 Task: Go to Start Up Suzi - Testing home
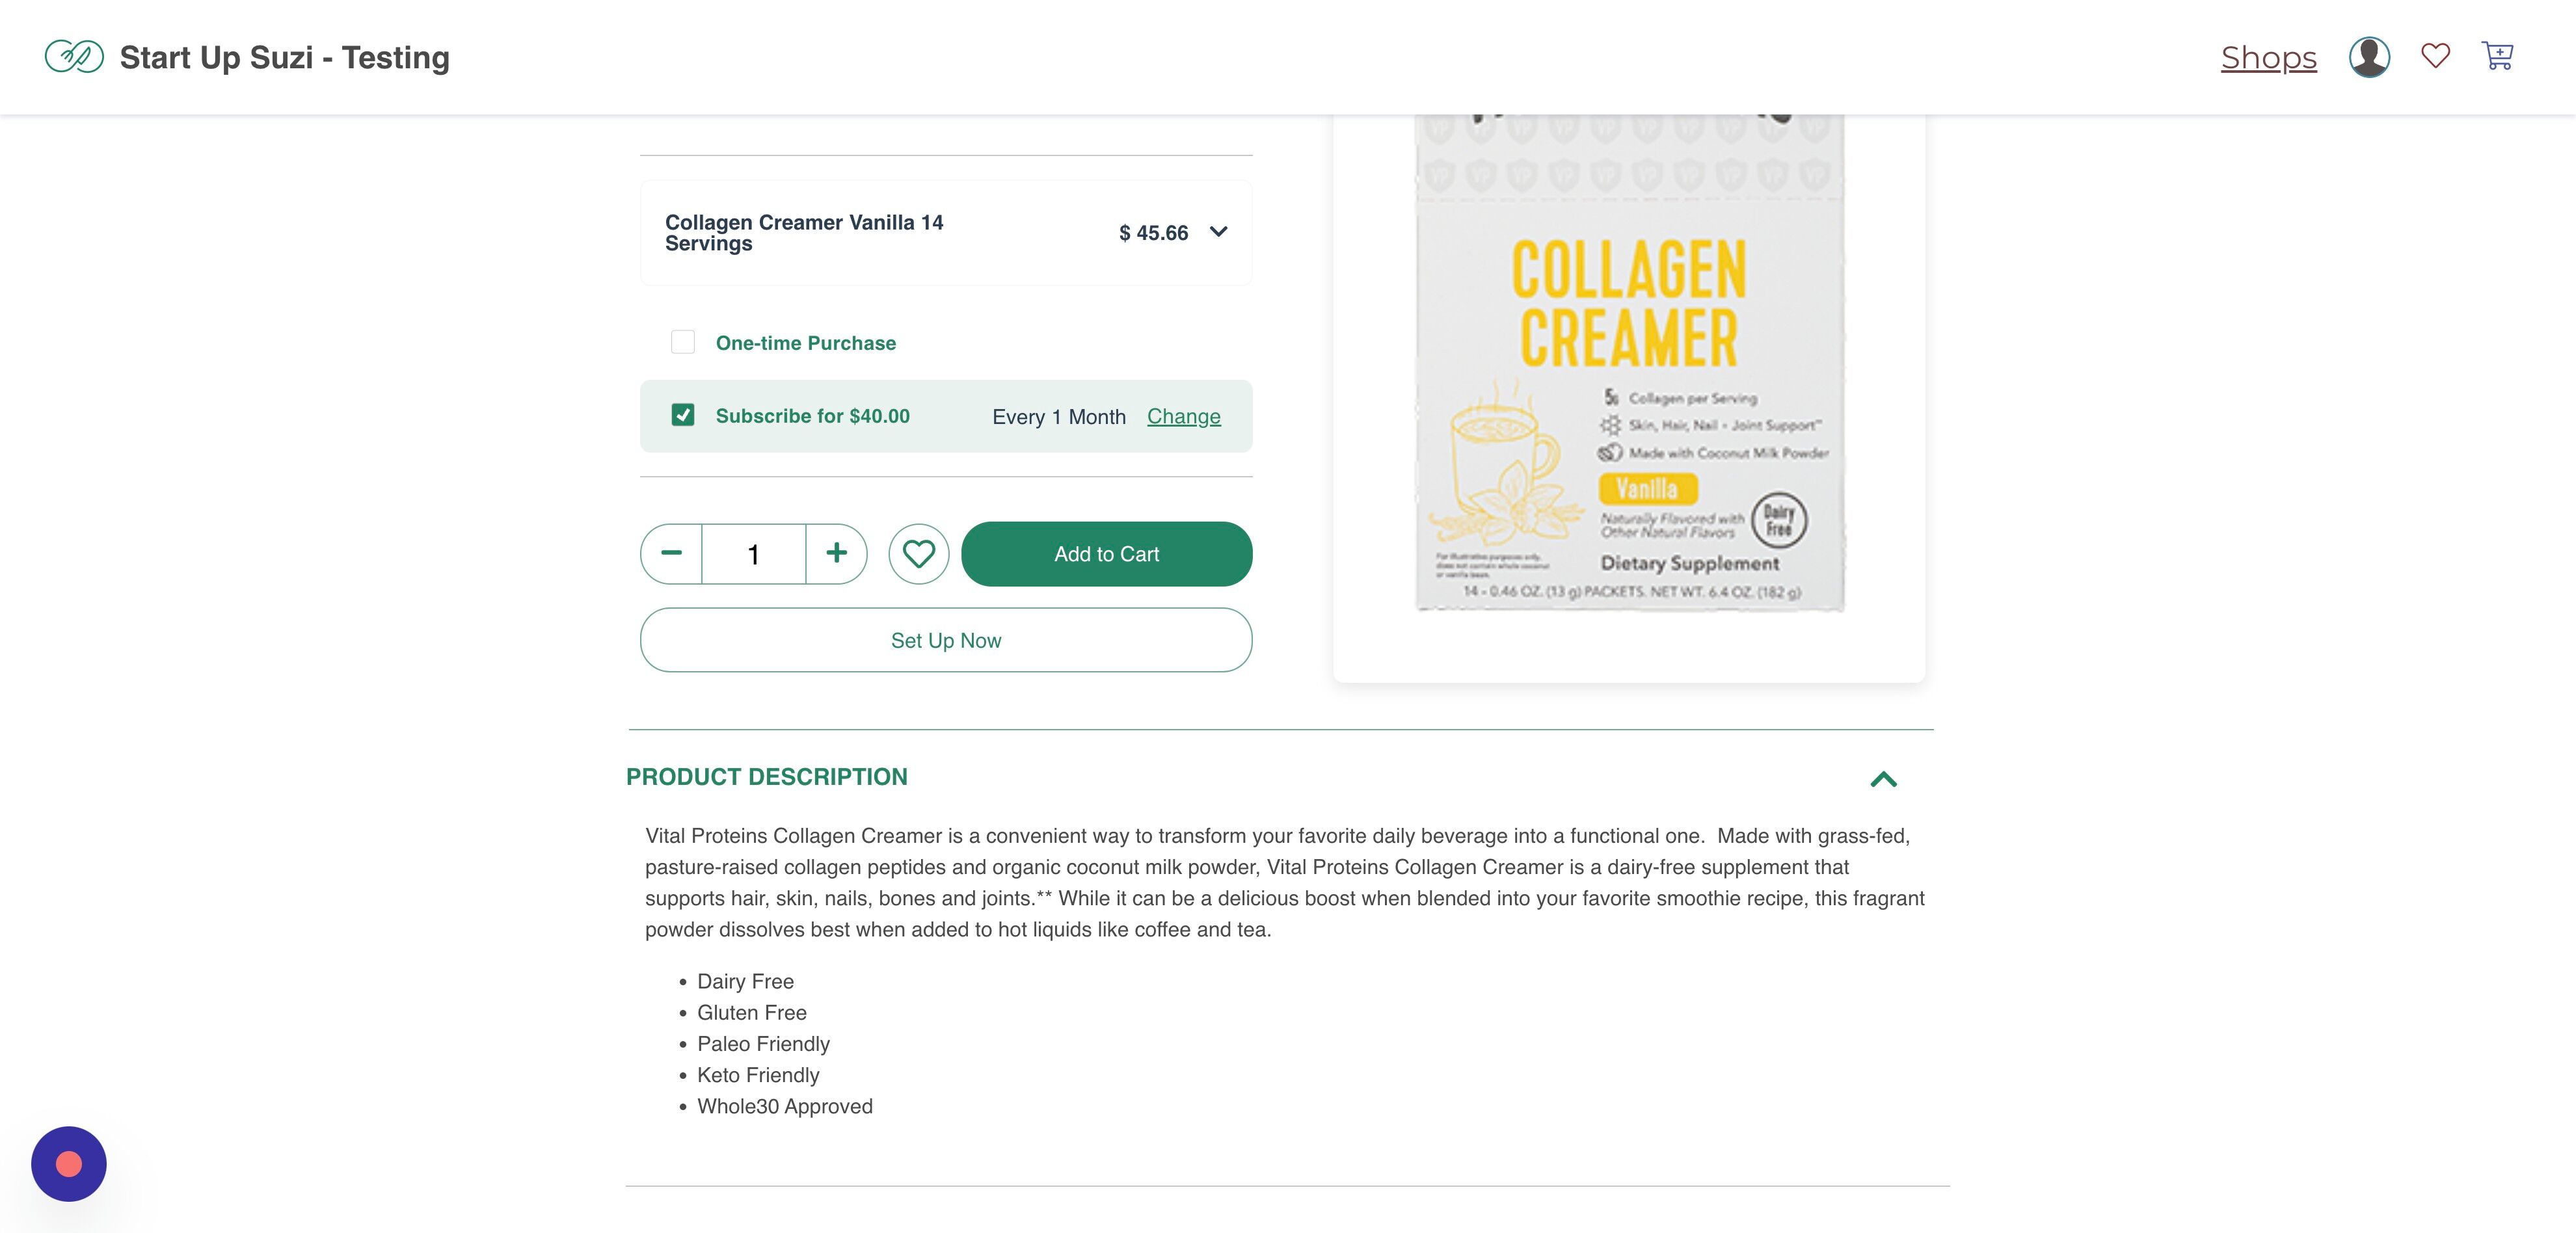tap(285, 58)
